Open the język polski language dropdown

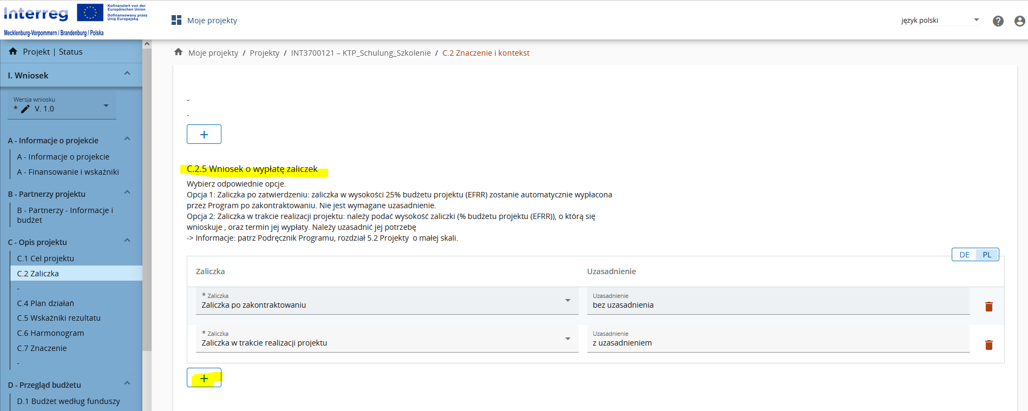coord(940,21)
